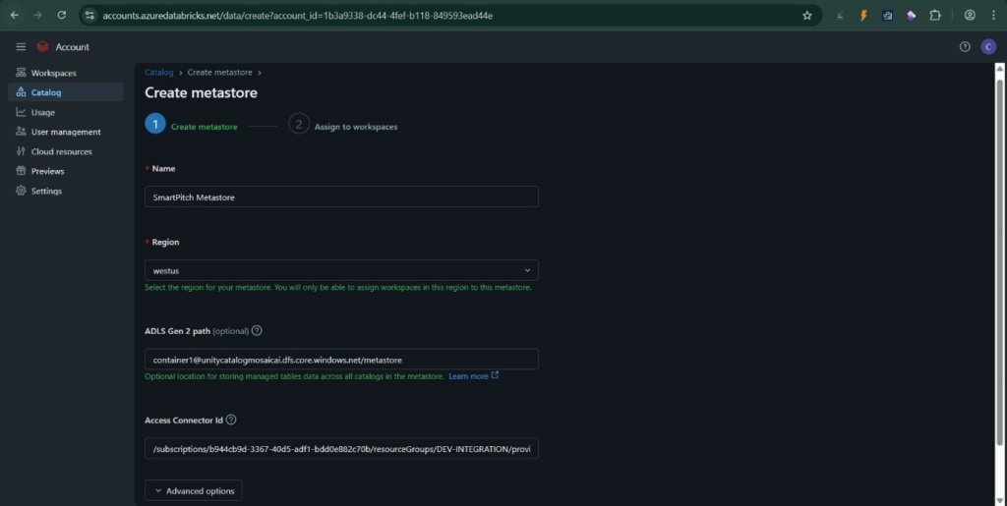Open User management in the sidebar

point(66,132)
